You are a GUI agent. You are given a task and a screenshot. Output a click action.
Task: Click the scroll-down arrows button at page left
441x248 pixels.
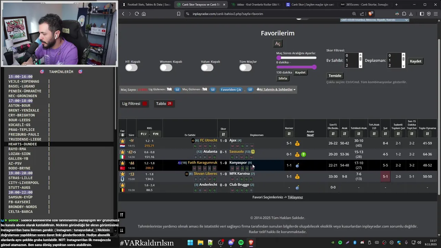pos(122,230)
